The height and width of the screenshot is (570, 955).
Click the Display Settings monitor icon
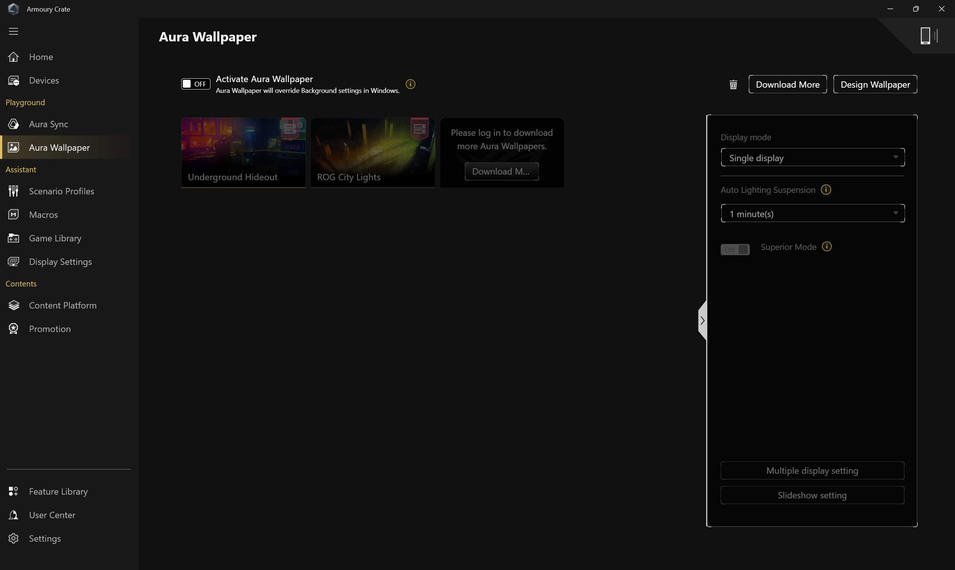point(13,261)
